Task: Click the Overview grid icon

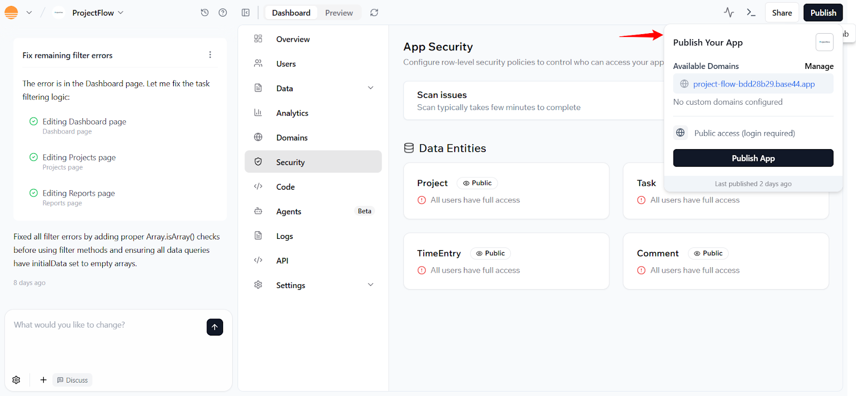Action: [x=258, y=38]
